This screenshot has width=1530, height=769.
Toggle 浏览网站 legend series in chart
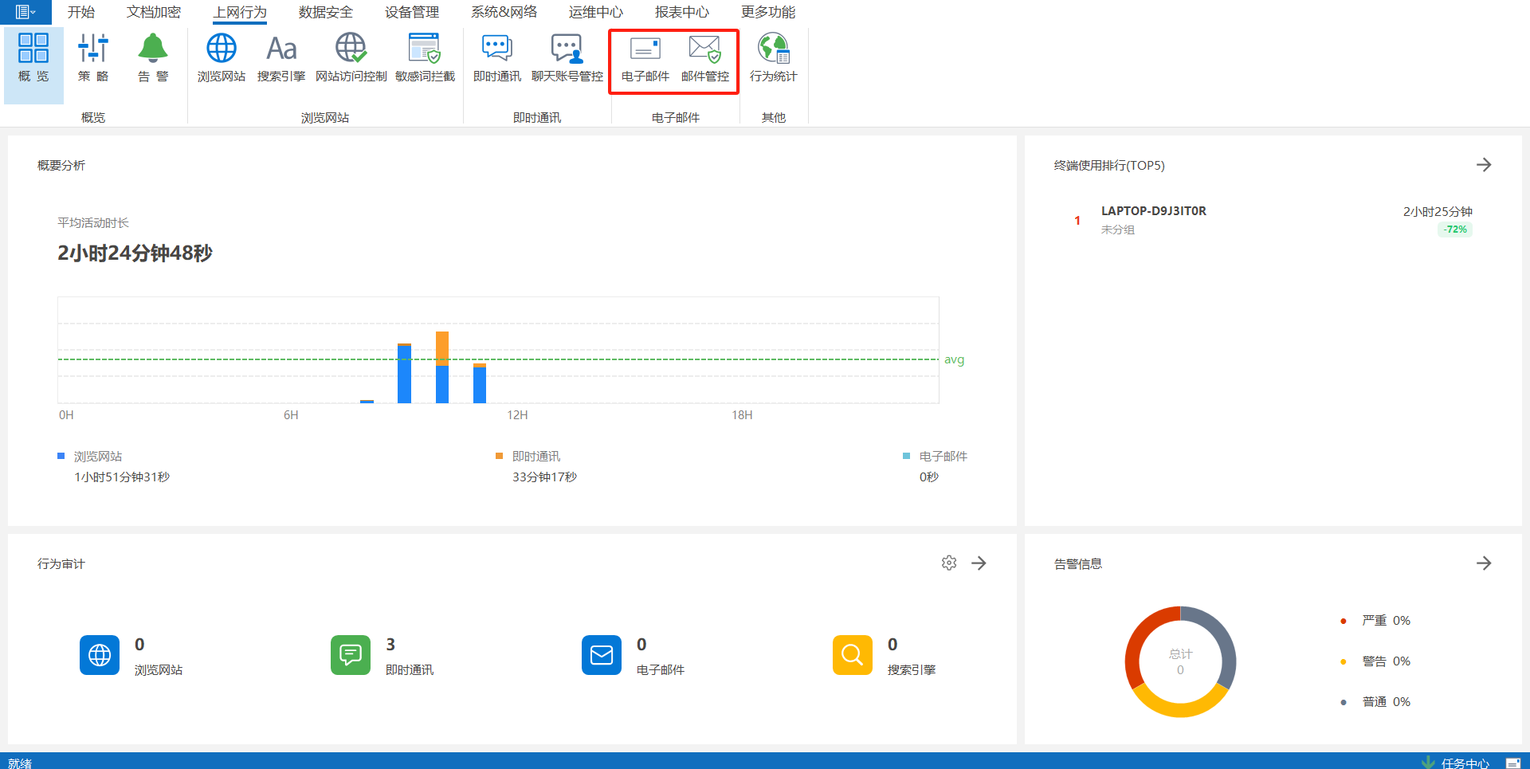coord(97,457)
